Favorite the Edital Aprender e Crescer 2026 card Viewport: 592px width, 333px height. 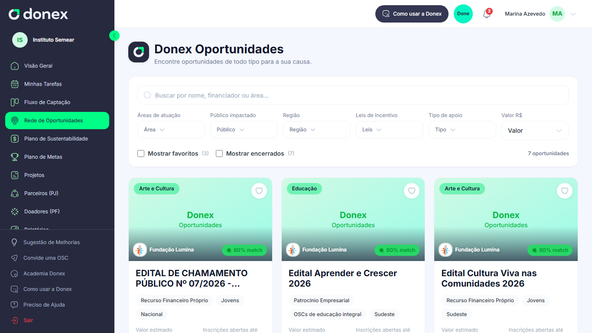(412, 191)
